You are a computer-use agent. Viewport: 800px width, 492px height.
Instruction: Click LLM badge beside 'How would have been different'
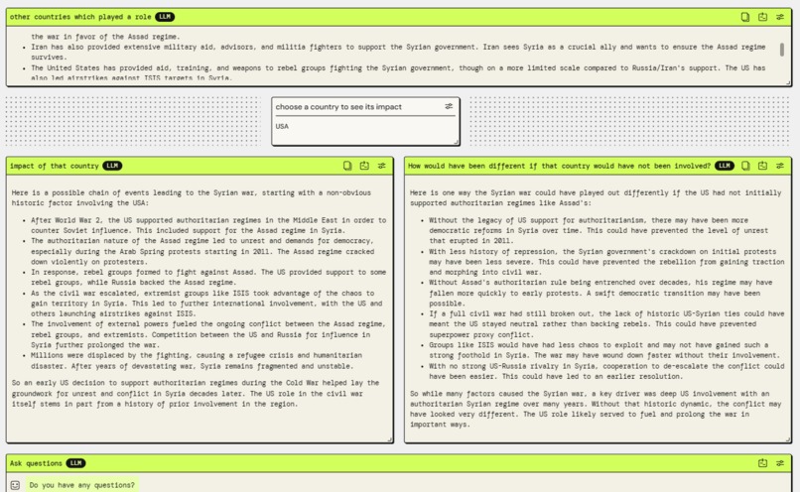point(725,166)
